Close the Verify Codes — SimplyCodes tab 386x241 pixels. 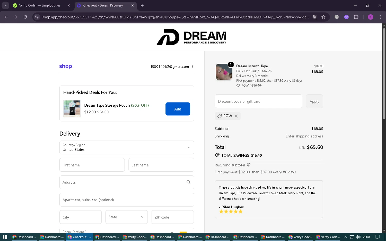(x=69, y=5)
